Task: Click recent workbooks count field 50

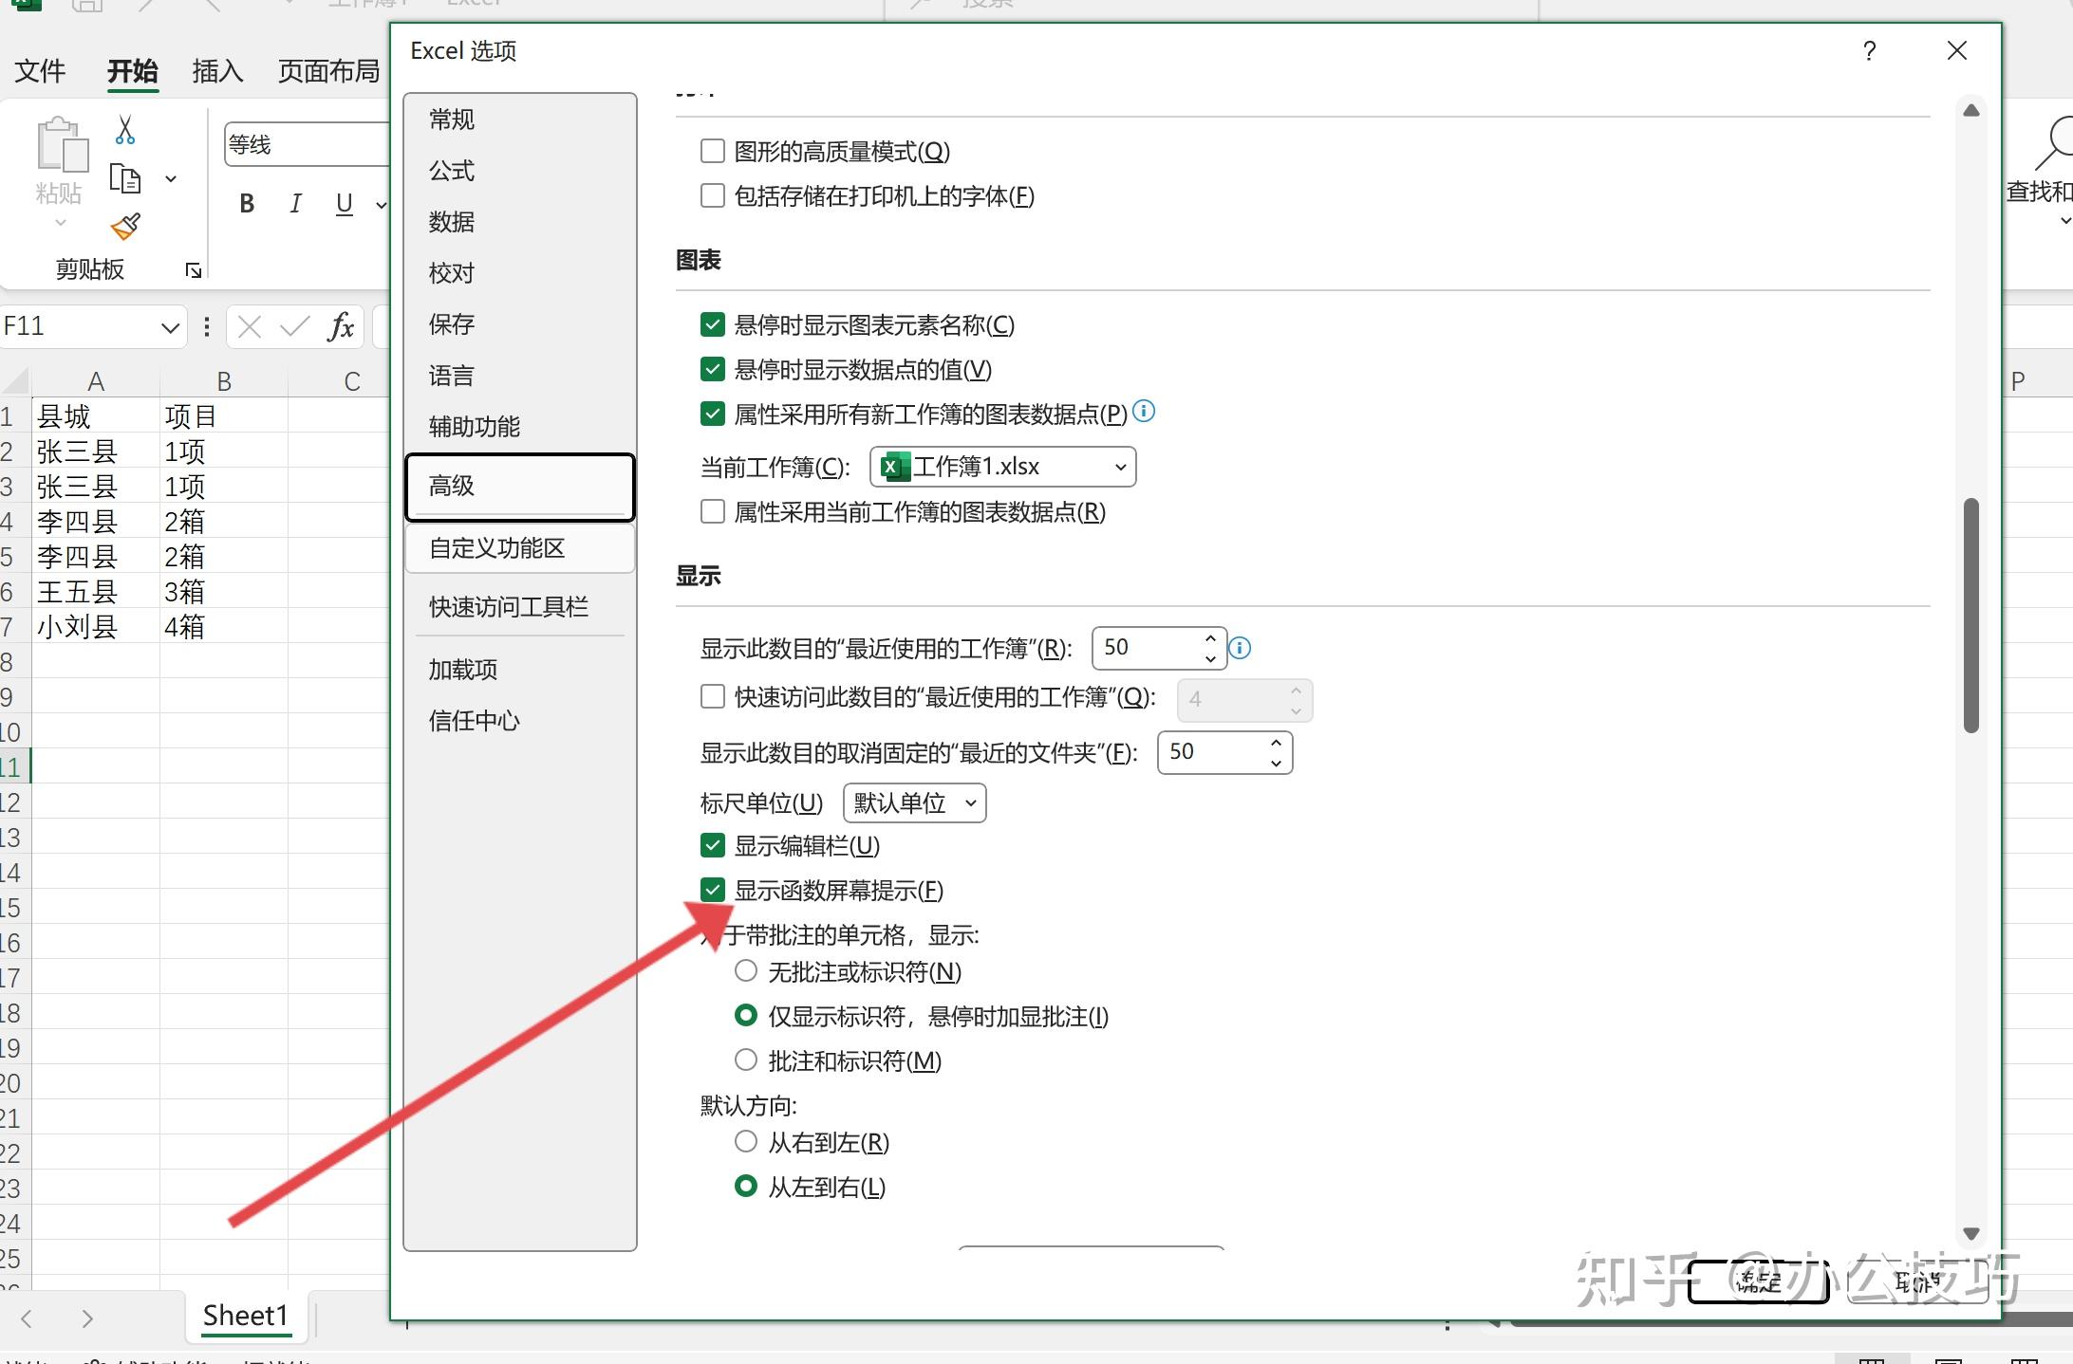Action: [1147, 648]
